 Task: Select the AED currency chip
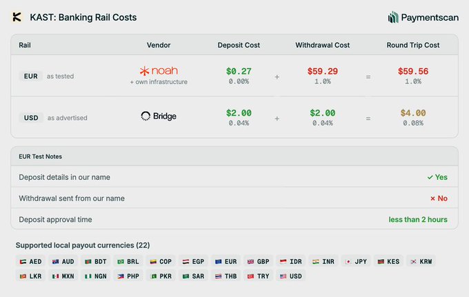coord(30,261)
